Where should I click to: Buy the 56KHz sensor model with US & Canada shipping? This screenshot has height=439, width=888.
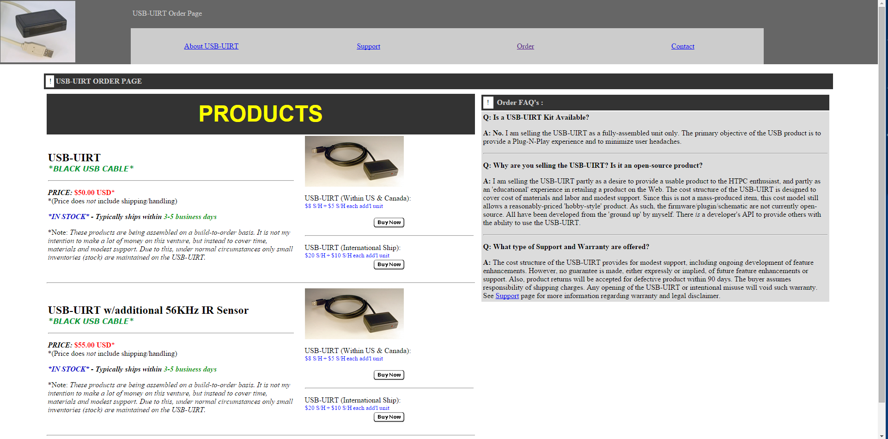pyautogui.click(x=389, y=375)
